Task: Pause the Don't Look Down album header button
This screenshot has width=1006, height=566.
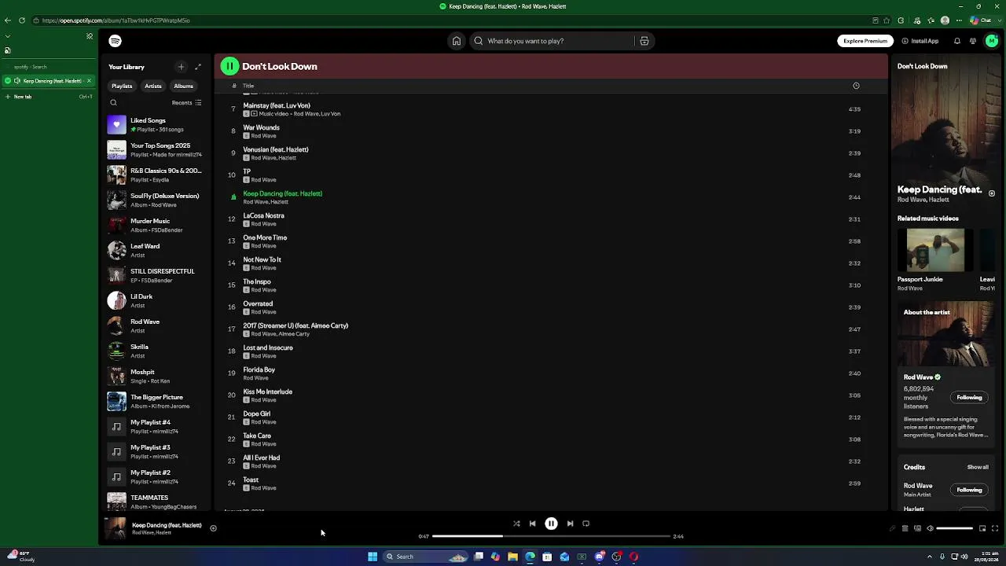Action: 229,66
